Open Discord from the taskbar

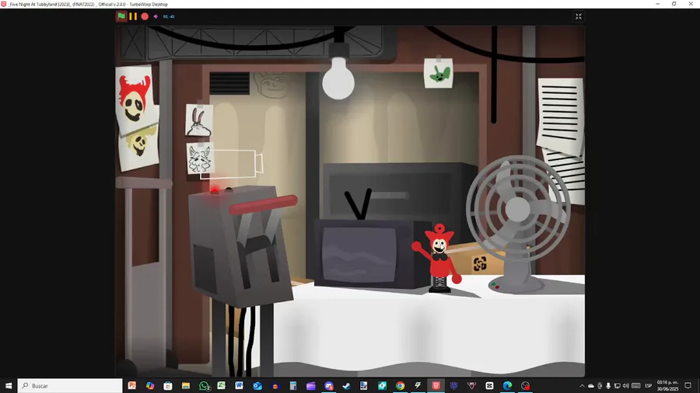tap(328, 385)
